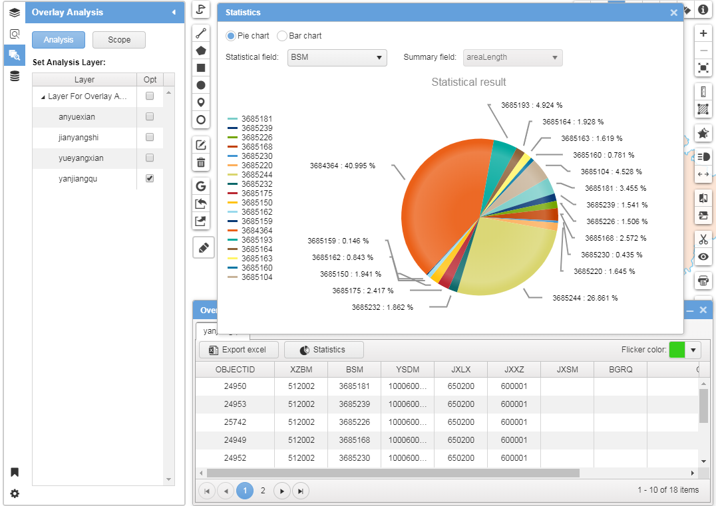Viewport: 716px width, 506px height.
Task: Select the measure ruler tool
Action: click(x=703, y=92)
